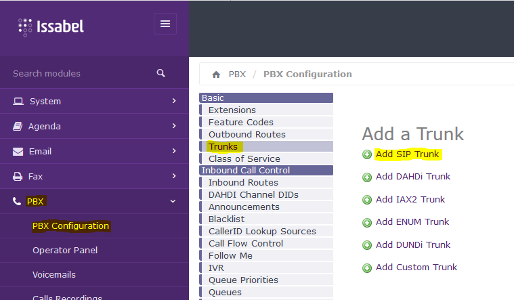The height and width of the screenshot is (300, 514).
Task: Select Extensions in the Basic section
Action: pos(232,110)
